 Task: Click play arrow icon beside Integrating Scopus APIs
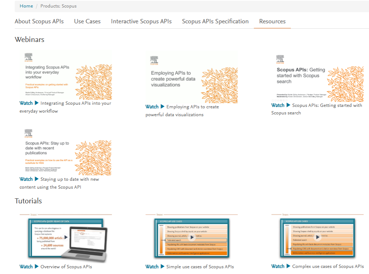click(37, 103)
